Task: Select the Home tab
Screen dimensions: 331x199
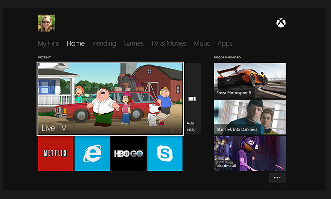Action: pyautogui.click(x=76, y=43)
